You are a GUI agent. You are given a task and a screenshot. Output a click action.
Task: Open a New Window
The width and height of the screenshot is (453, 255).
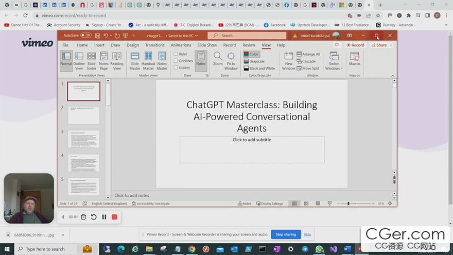click(x=288, y=61)
